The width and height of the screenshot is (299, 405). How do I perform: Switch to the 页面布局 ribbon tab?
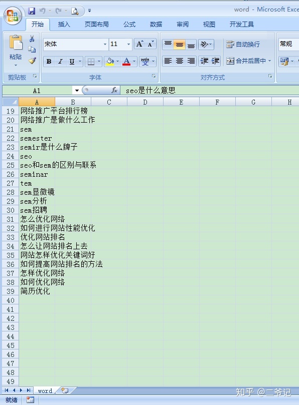(96, 24)
